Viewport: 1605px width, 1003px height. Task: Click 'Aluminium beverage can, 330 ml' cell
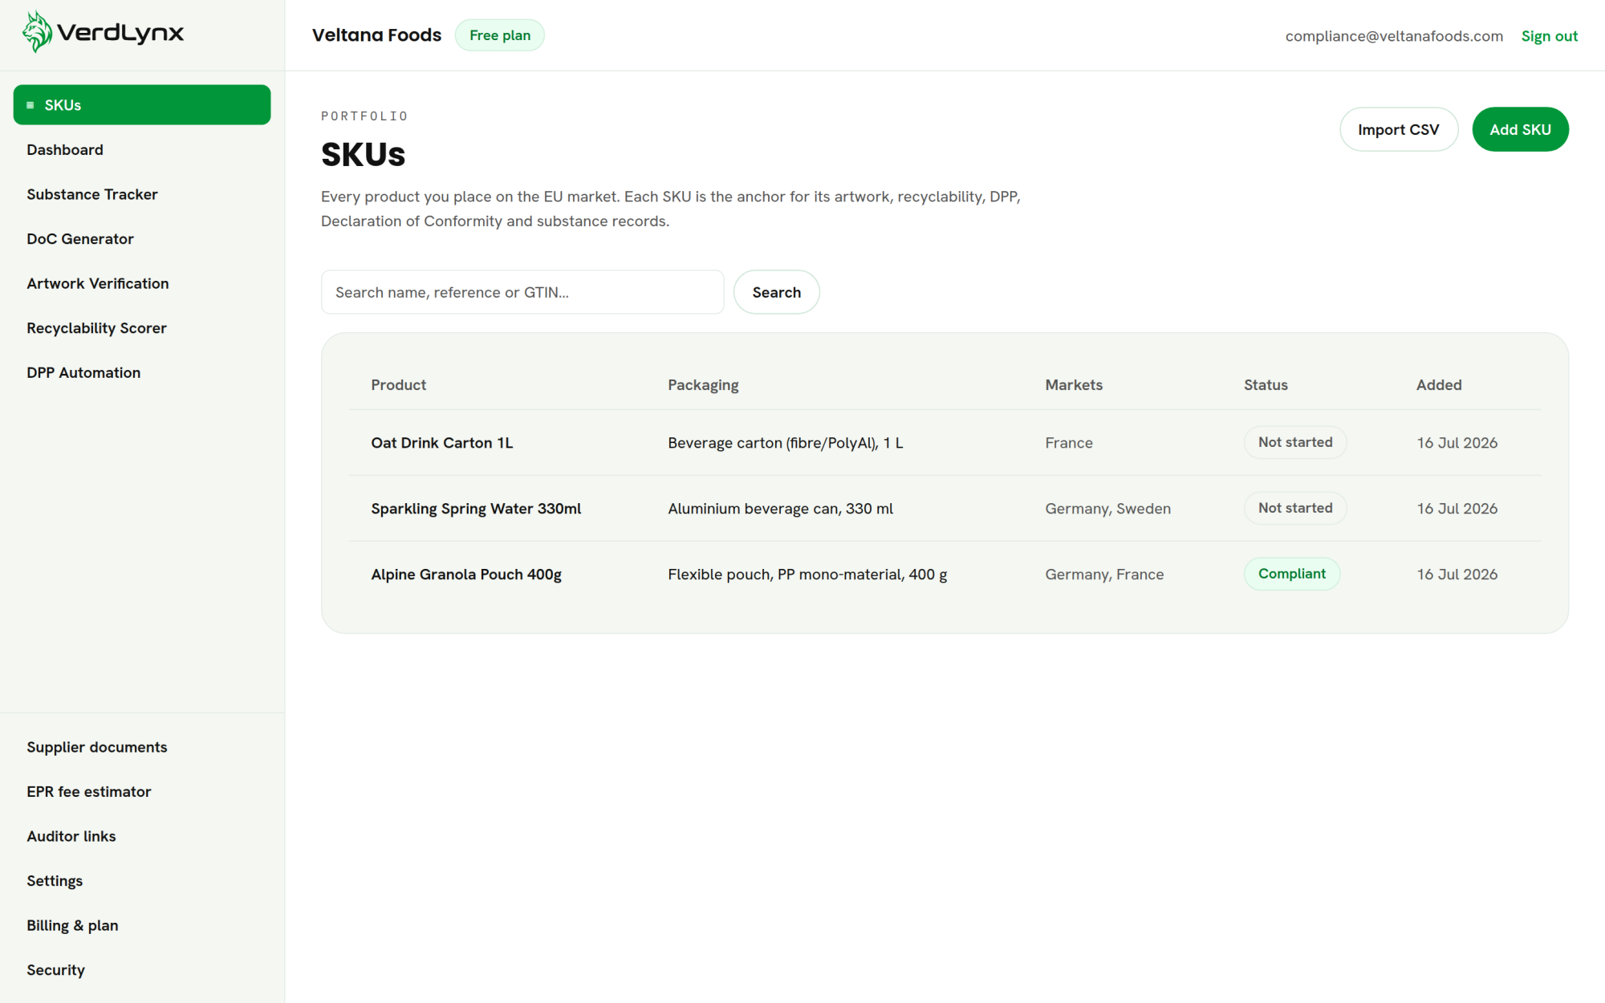(780, 509)
